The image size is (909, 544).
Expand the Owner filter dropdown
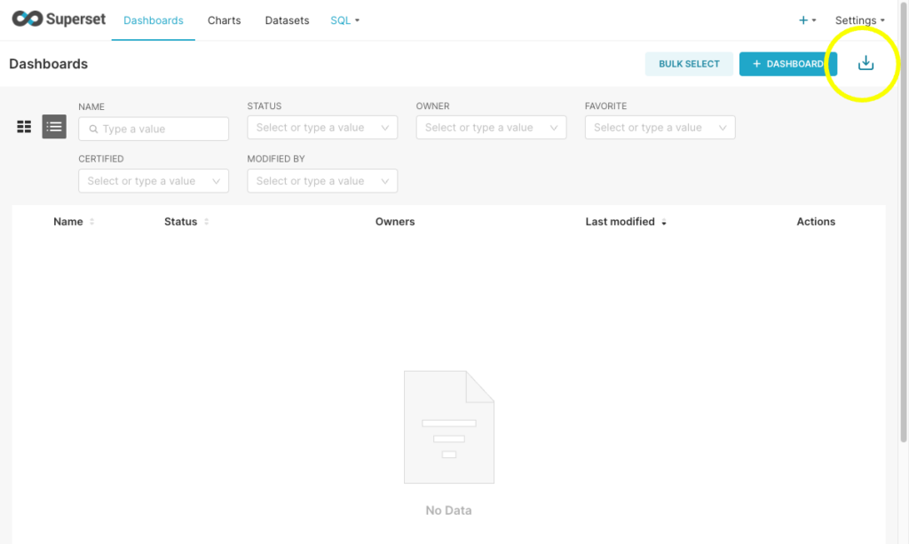[x=553, y=128]
